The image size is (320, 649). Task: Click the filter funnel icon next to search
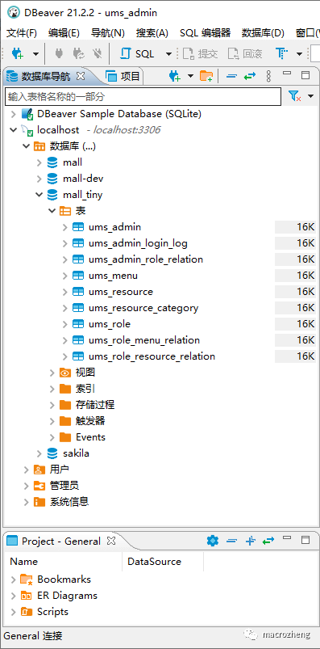pyautogui.click(x=295, y=97)
